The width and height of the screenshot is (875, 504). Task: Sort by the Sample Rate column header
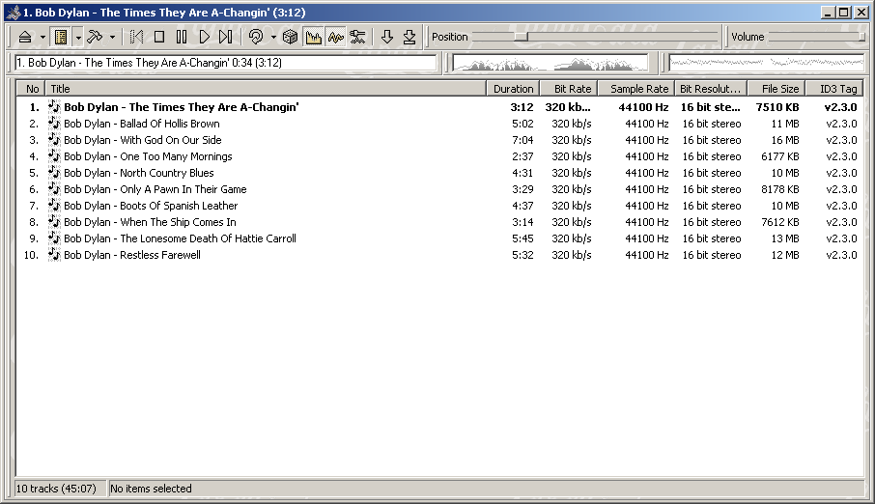(x=636, y=89)
